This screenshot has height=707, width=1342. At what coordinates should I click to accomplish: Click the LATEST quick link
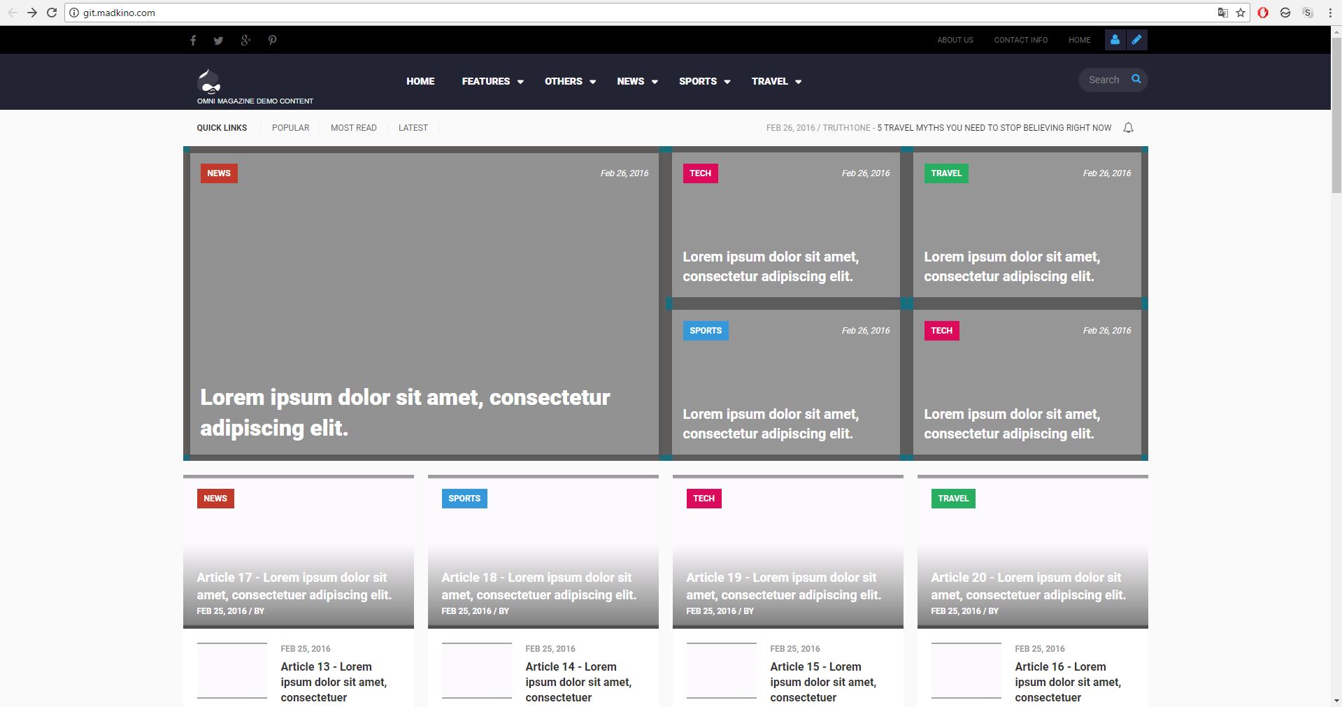pyautogui.click(x=413, y=128)
